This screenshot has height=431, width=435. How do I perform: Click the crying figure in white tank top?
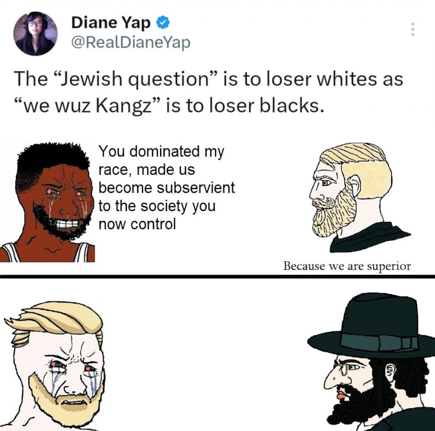click(48, 202)
